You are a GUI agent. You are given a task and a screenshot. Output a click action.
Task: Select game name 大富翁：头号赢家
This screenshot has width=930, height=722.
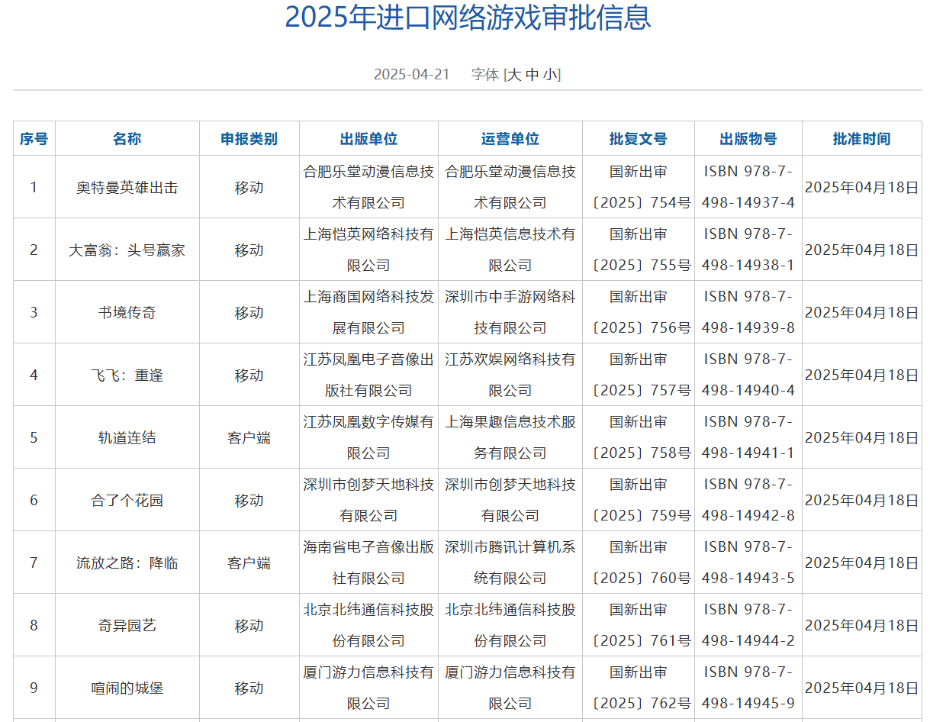coord(127,250)
